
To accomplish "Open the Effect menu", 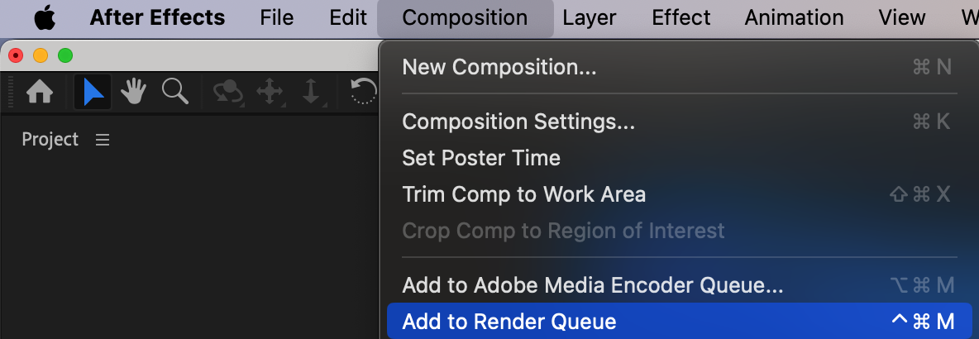I will point(680,18).
